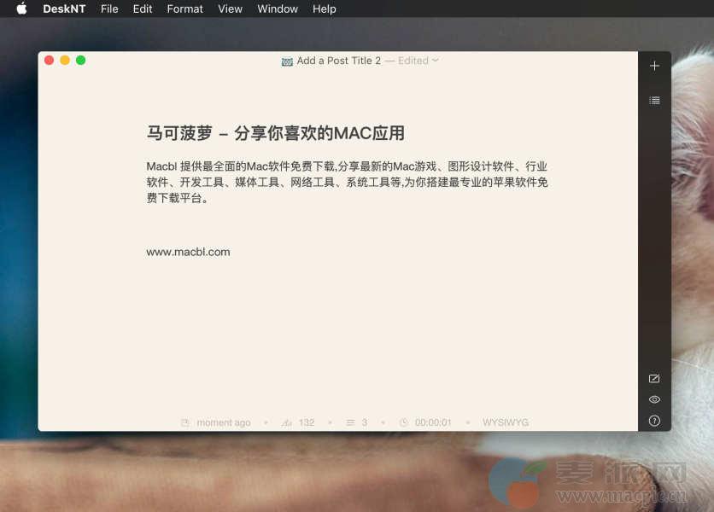The height and width of the screenshot is (512, 714).
Task: Click the www.macbl.com link text
Action: point(188,252)
